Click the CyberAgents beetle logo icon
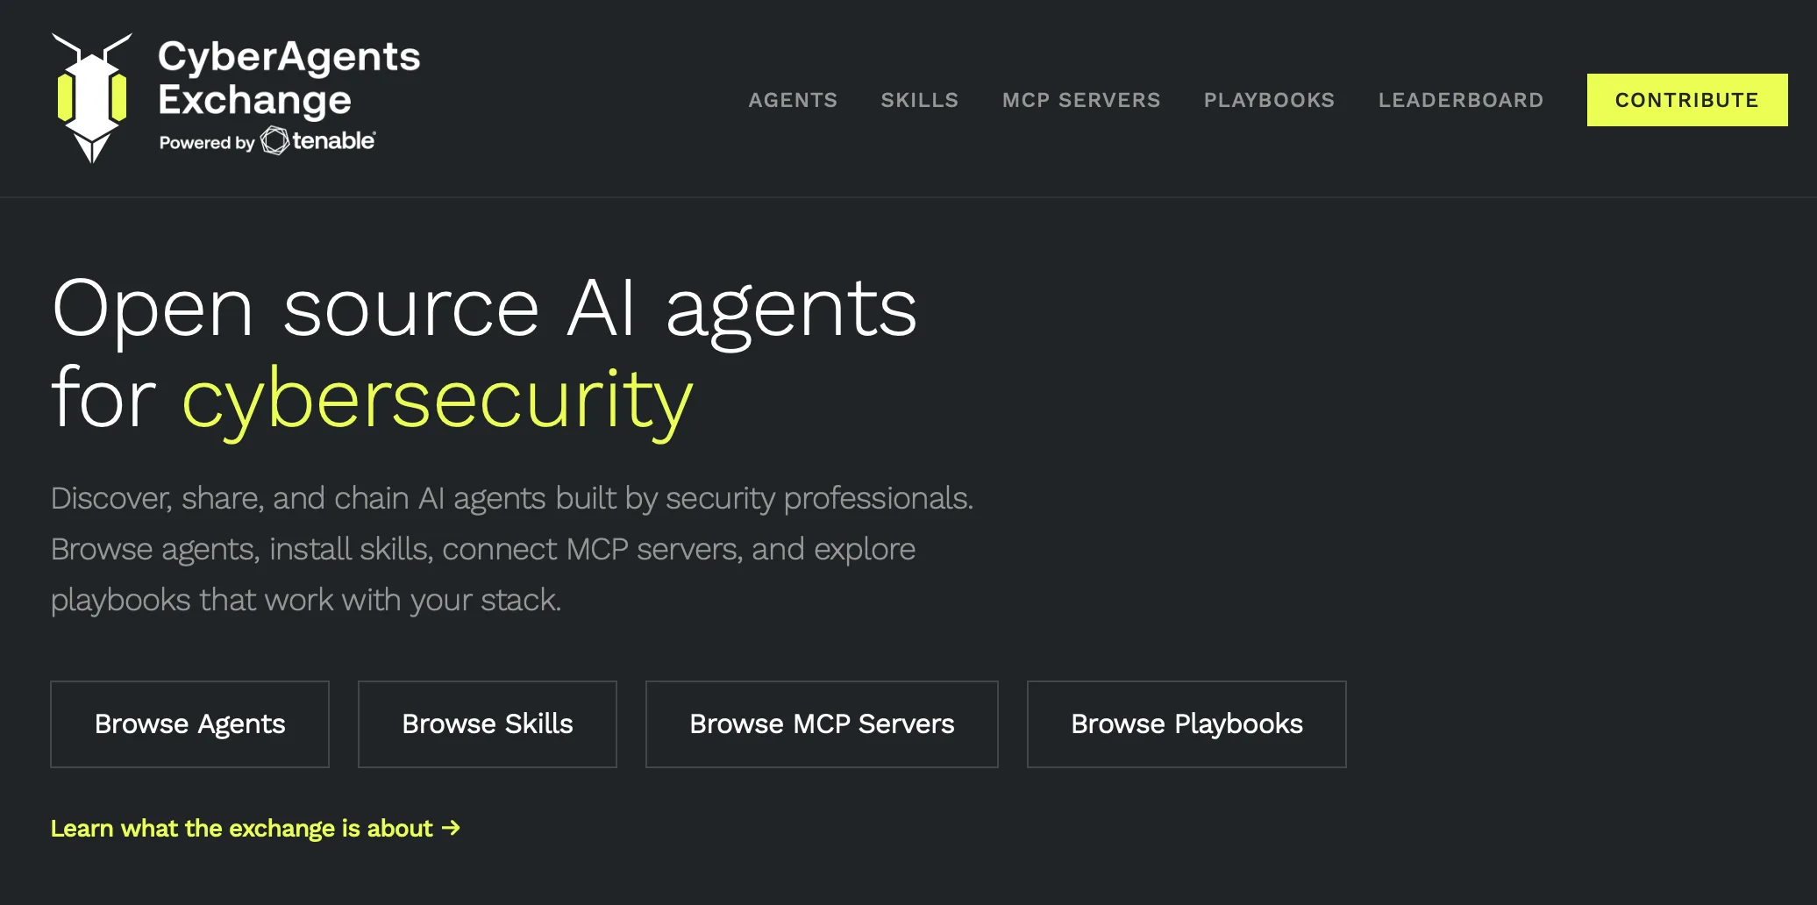 92,98
